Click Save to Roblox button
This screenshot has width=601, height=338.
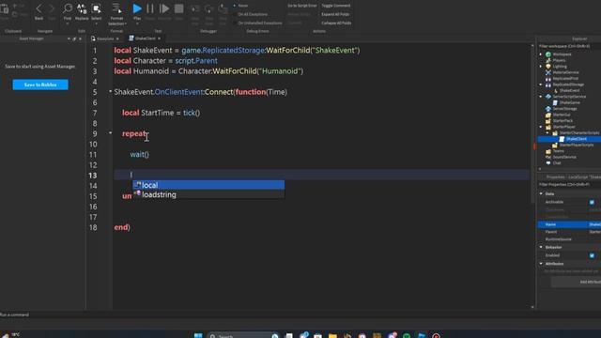click(40, 84)
